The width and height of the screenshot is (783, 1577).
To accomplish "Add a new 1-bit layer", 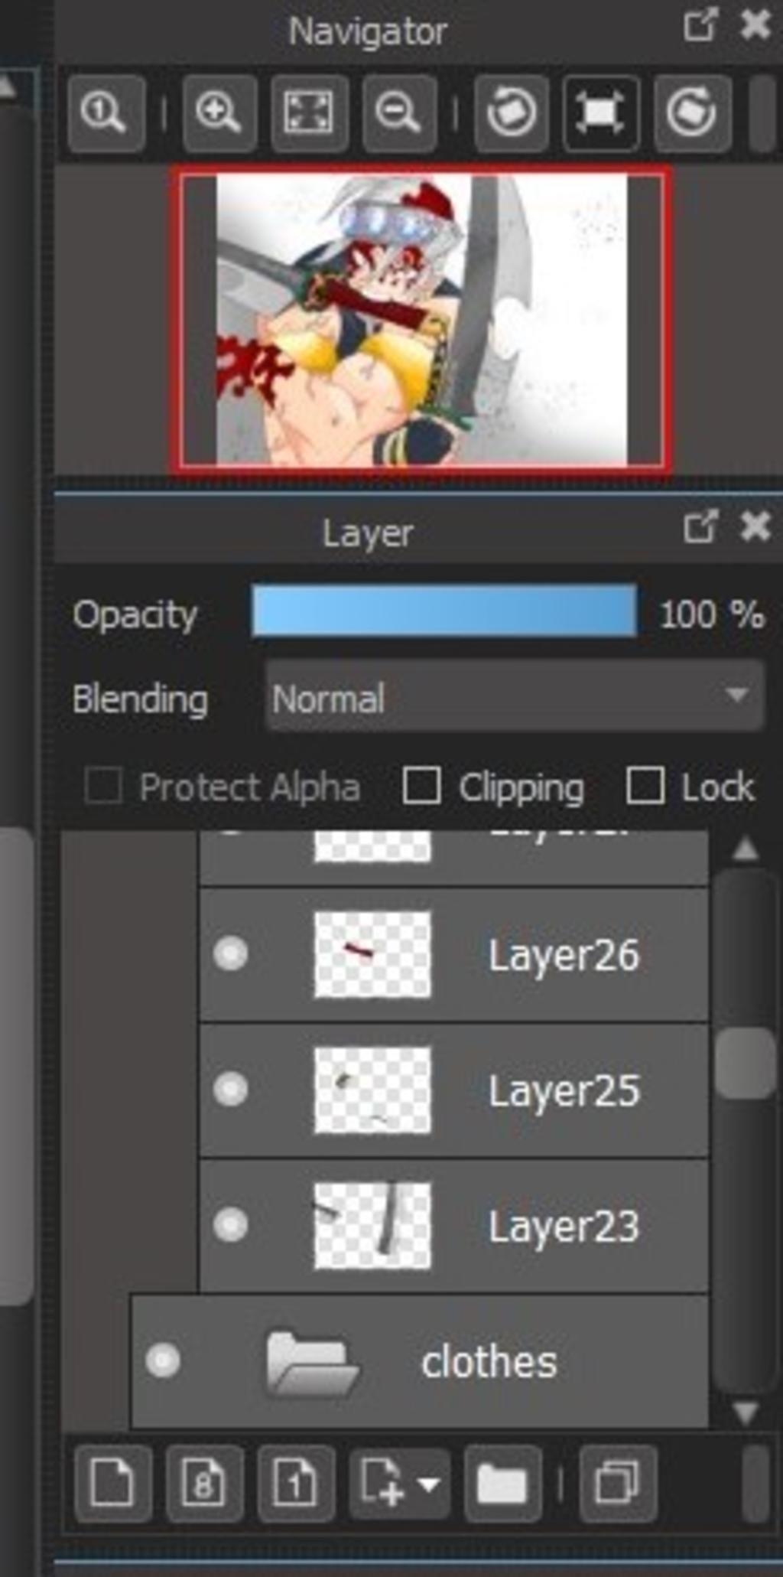I will tap(295, 1483).
